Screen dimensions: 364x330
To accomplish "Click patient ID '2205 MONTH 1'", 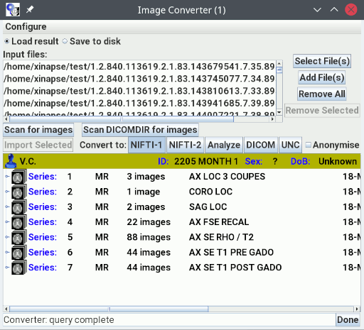I will click(x=206, y=161).
